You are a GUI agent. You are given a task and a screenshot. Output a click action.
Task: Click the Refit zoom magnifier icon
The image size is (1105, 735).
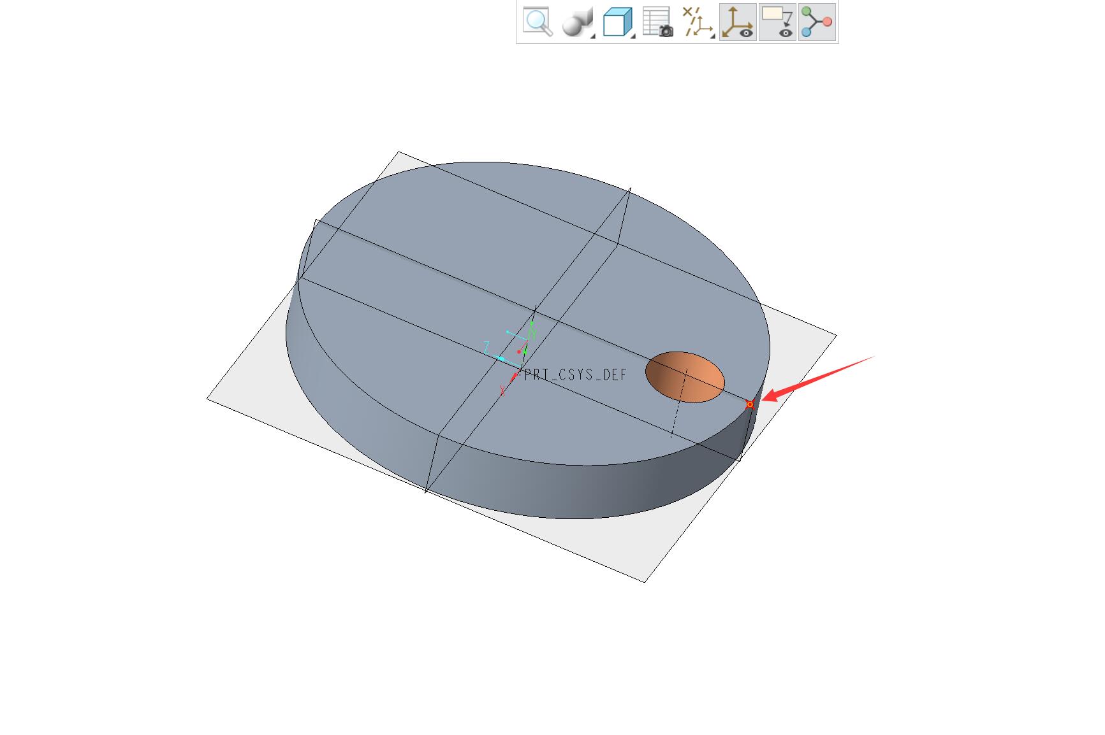click(538, 22)
